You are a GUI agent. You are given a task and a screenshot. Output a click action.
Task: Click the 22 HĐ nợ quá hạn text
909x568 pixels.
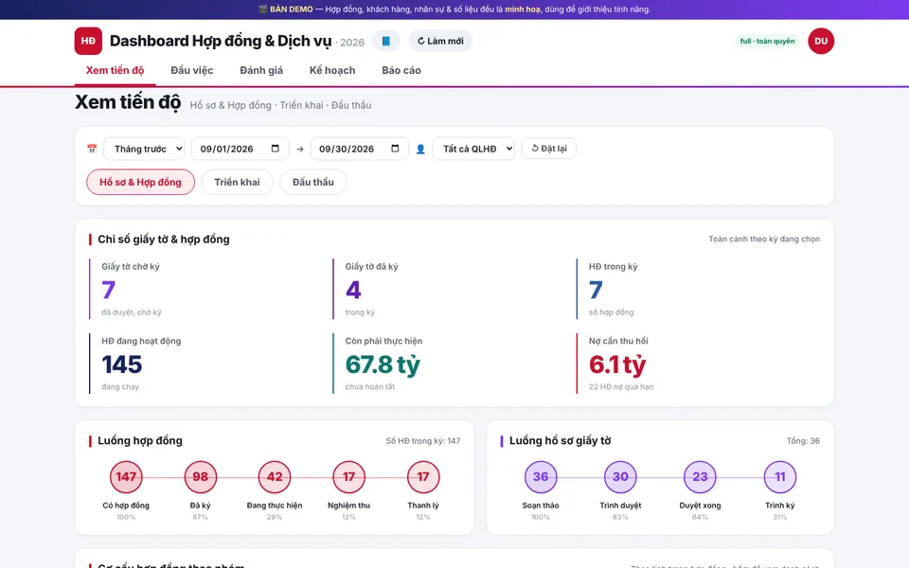point(621,386)
